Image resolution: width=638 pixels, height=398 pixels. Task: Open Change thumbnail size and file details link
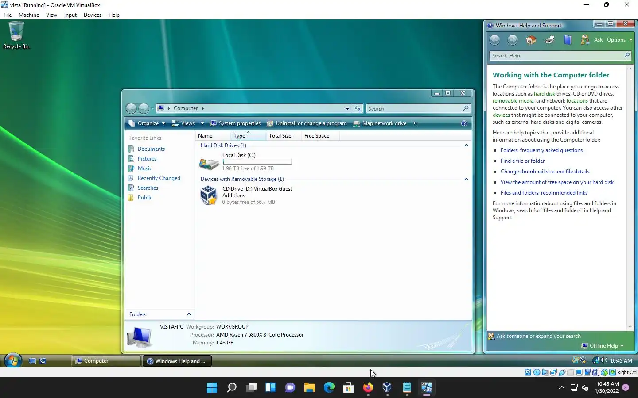pyautogui.click(x=545, y=172)
